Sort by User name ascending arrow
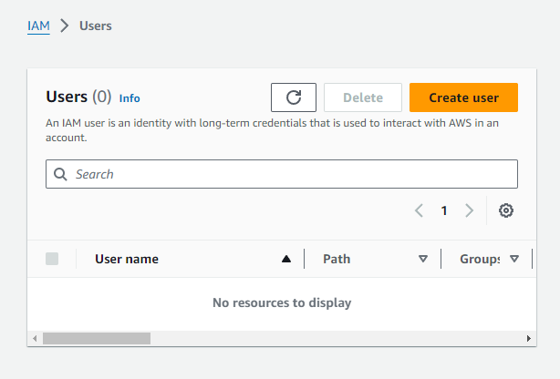The image size is (560, 379). click(x=286, y=259)
